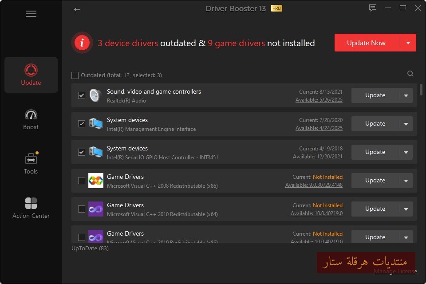Image resolution: width=426 pixels, height=284 pixels.
Task: Update Intel Management Engine Interface driver
Action: (375, 124)
